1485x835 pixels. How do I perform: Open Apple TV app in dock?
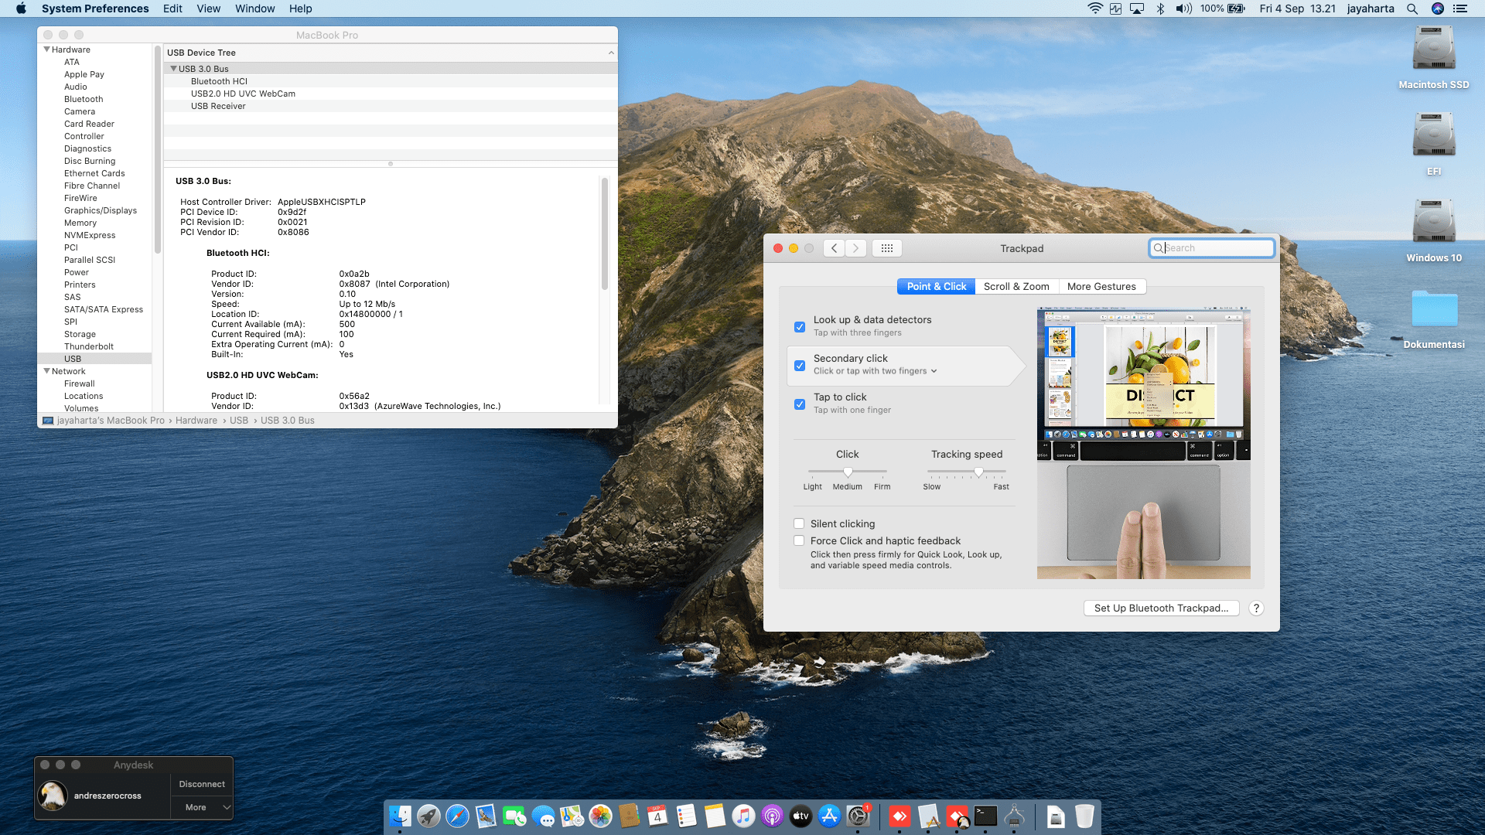click(801, 816)
